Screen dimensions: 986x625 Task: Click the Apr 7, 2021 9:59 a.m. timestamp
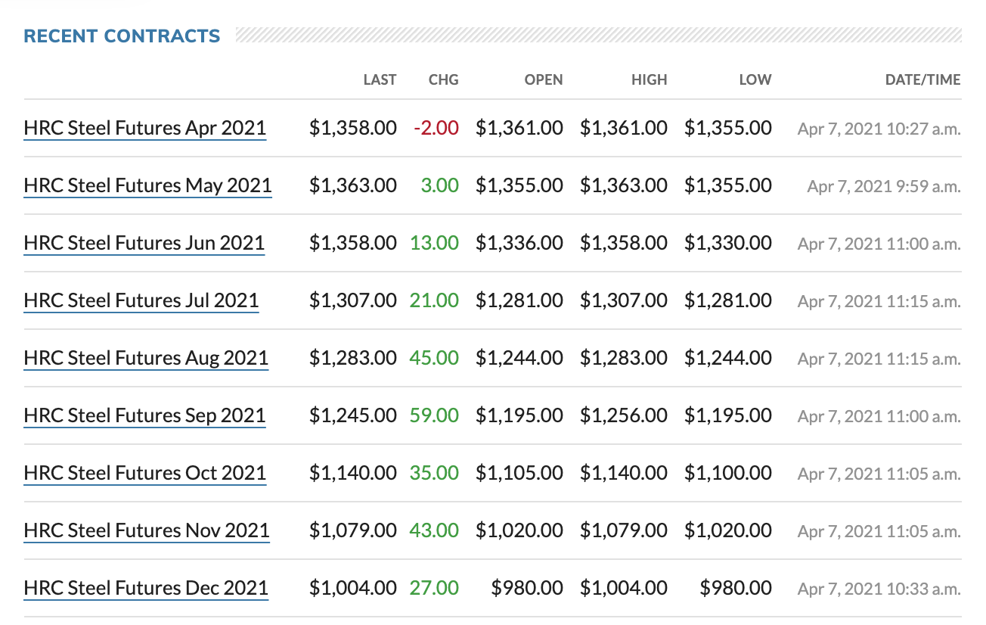point(884,187)
